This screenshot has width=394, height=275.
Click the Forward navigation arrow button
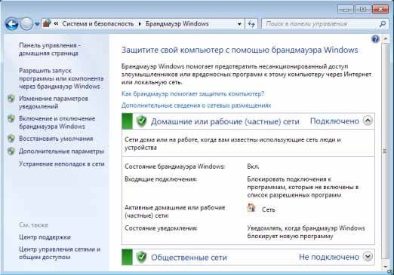(x=26, y=24)
